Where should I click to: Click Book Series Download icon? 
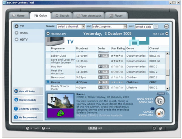click(160, 101)
